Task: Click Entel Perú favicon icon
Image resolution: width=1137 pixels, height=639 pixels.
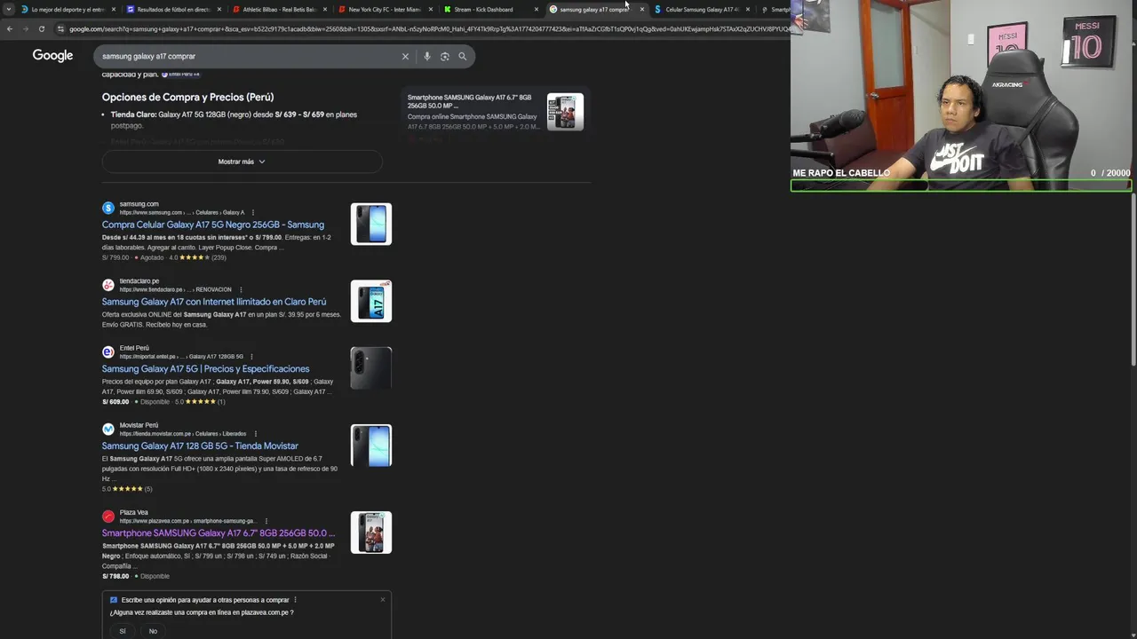Action: pyautogui.click(x=108, y=352)
